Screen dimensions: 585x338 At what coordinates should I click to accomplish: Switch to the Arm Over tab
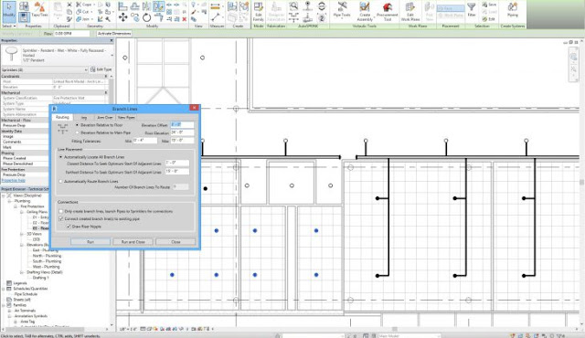coord(104,118)
